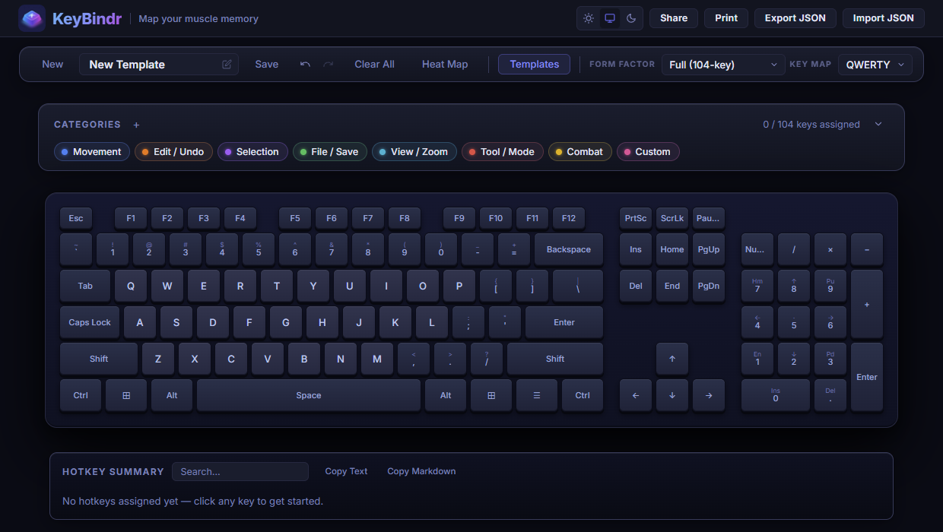Click the F5 key
The height and width of the screenshot is (532, 943).
coord(295,218)
